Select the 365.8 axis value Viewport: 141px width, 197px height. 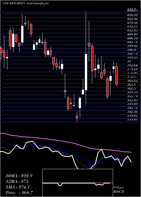pyautogui.click(x=132, y=85)
